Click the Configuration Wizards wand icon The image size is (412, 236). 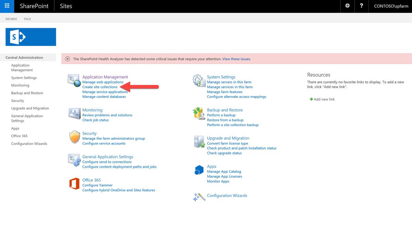199,197
